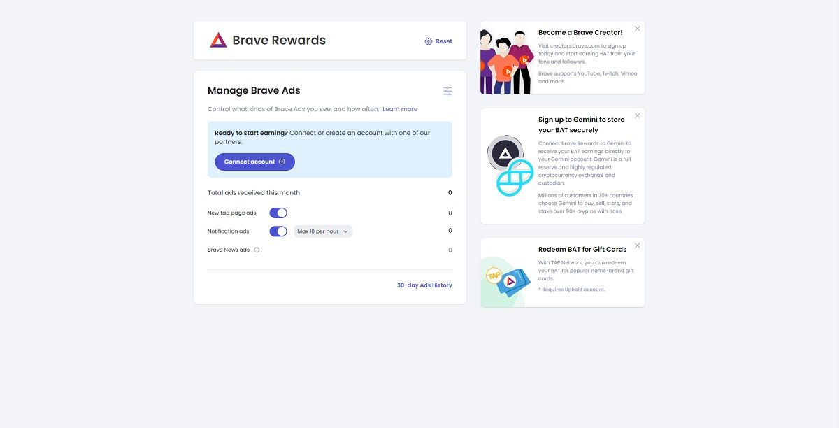Open the ads filter settings icon

pos(447,90)
